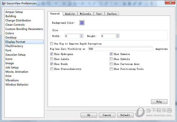Switch to the Quality tab
Viewport: 177px width, 122px height.
(70, 14)
